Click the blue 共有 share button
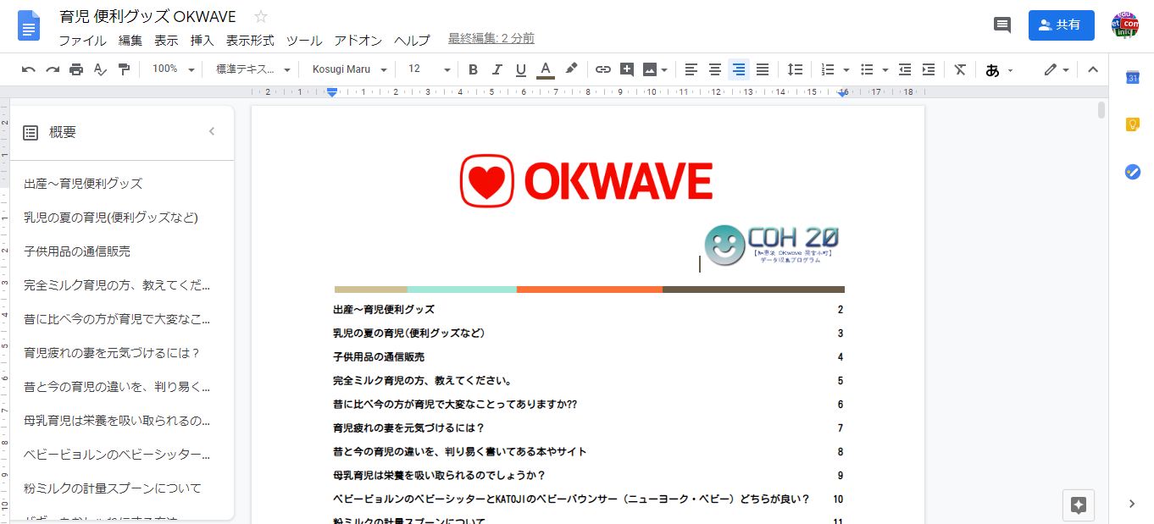Image resolution: width=1154 pixels, height=524 pixels. 1061,25
